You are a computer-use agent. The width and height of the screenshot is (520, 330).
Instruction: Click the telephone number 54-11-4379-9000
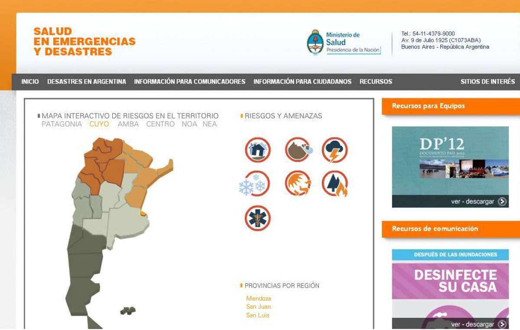tap(433, 34)
